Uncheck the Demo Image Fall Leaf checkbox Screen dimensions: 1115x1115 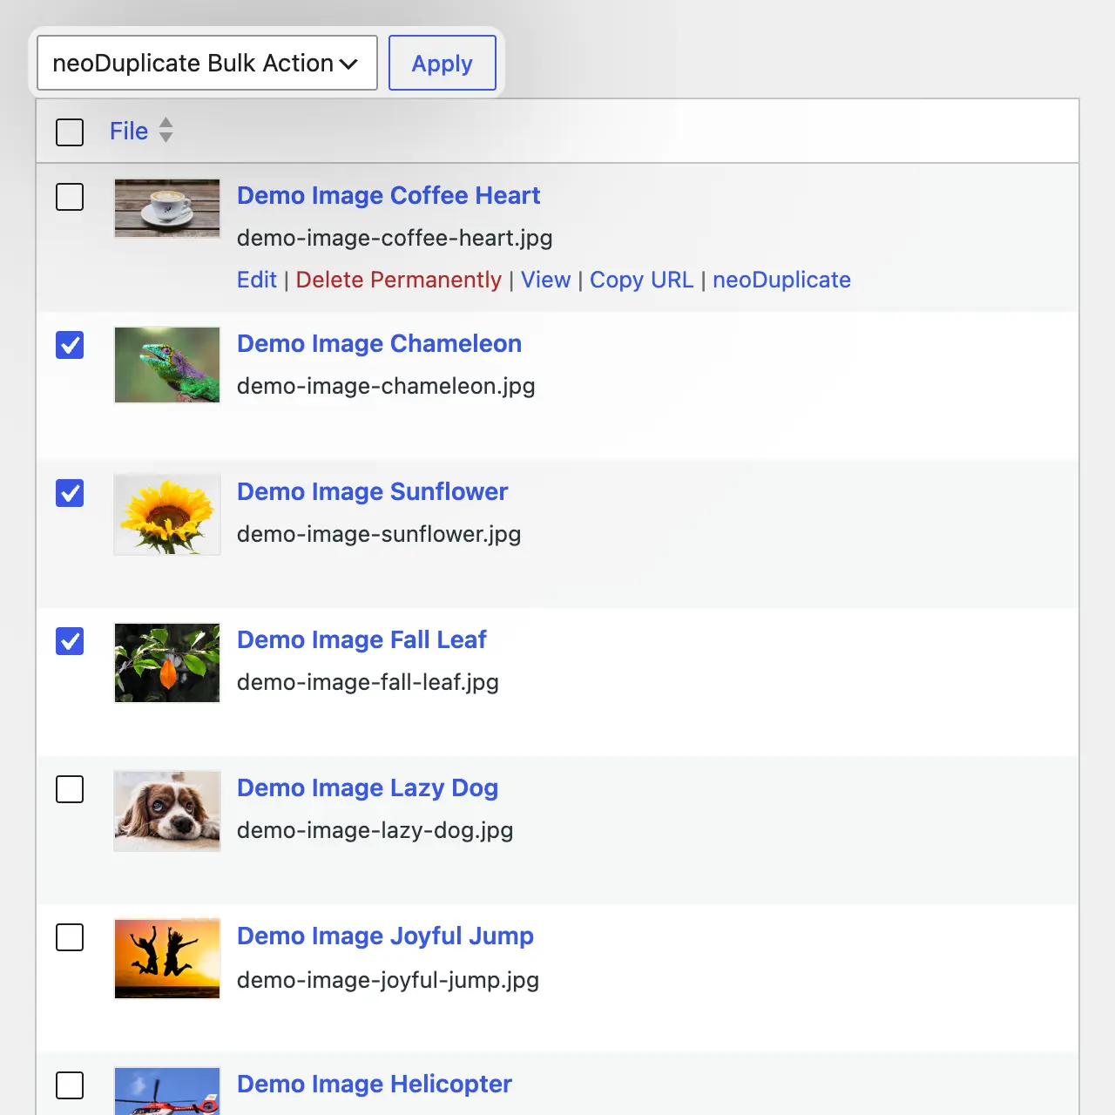pos(70,641)
